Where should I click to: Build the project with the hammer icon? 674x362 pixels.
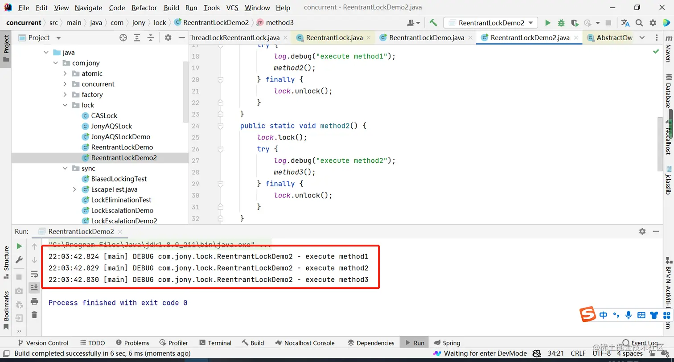[433, 23]
